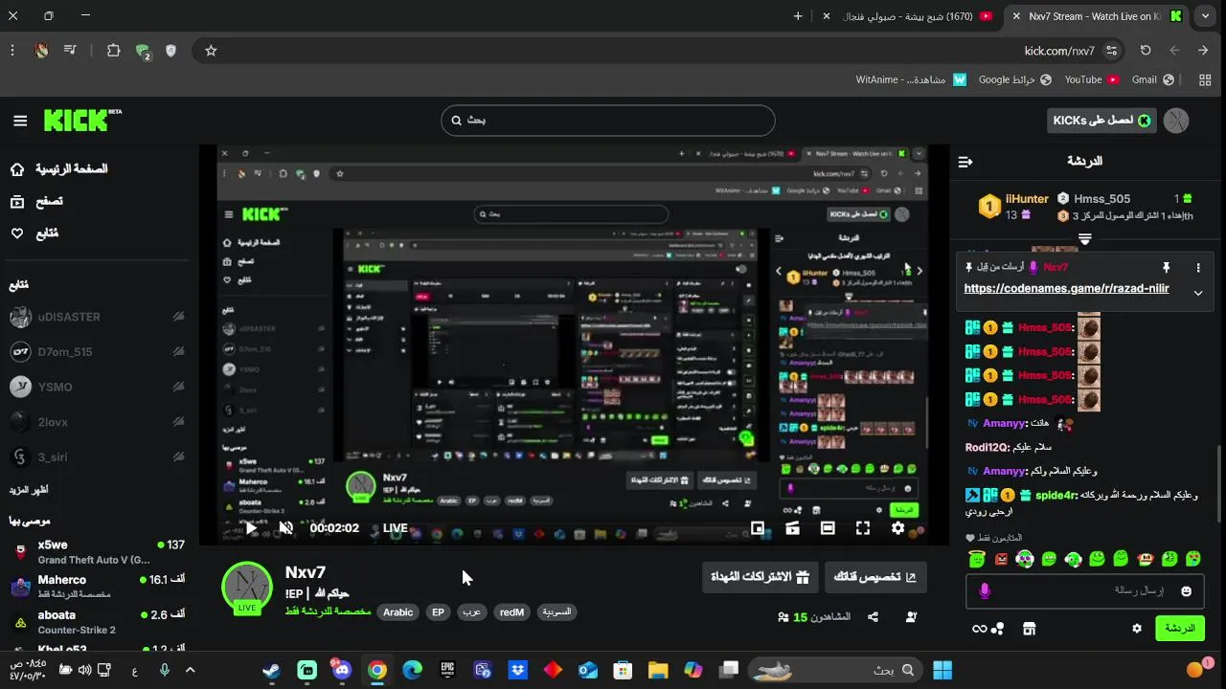Image resolution: width=1226 pixels, height=689 pixels.
Task: Go to الصفحة الرئيسية home page
Action: coord(59,169)
